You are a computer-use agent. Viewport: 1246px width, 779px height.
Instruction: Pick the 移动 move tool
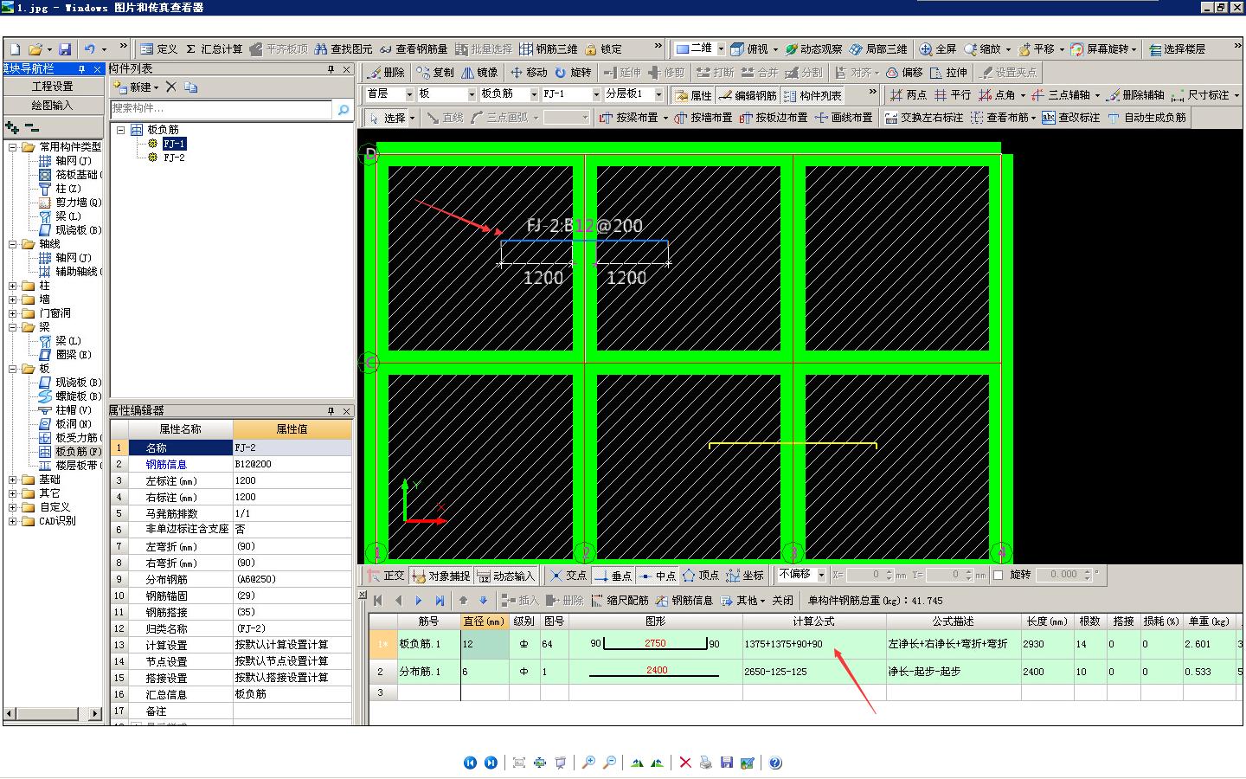coord(529,73)
